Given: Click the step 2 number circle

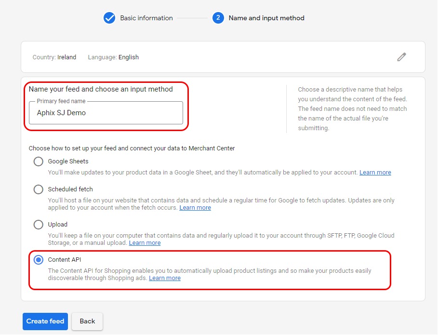Looking at the screenshot, I should 218,18.
